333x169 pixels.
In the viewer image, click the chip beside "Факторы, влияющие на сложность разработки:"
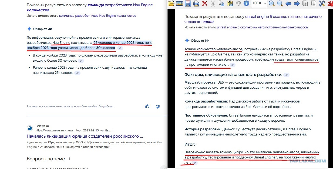287,75
